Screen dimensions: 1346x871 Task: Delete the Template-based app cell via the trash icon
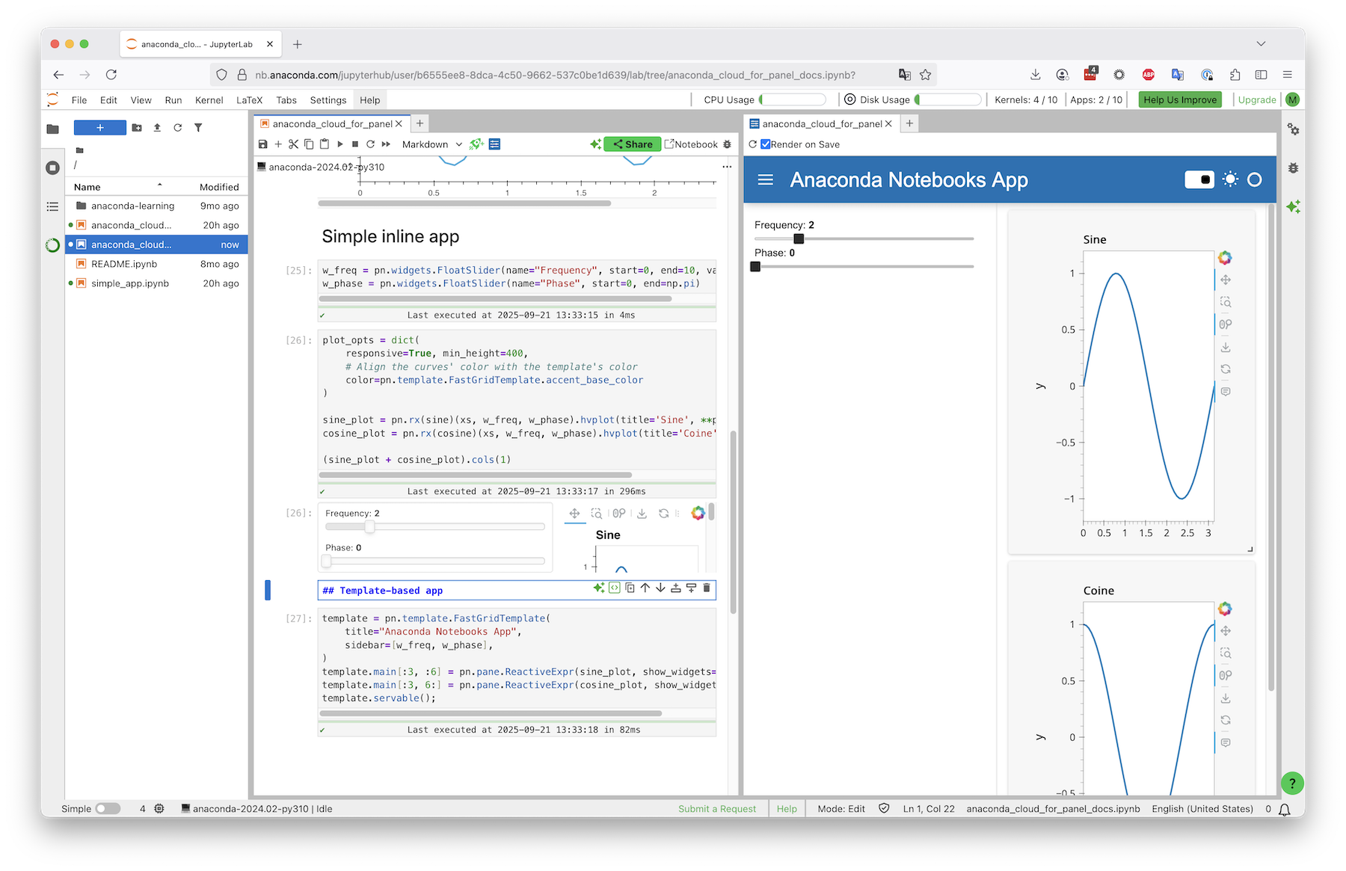click(707, 588)
